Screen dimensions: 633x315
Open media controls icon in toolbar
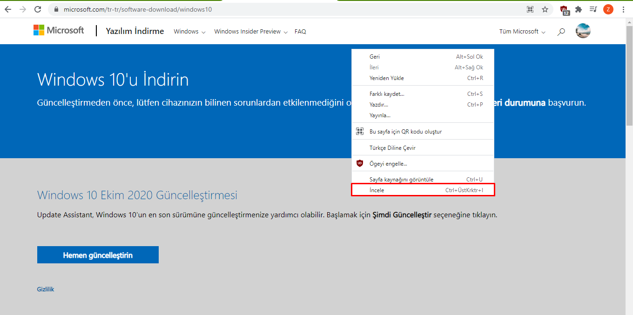pyautogui.click(x=593, y=9)
